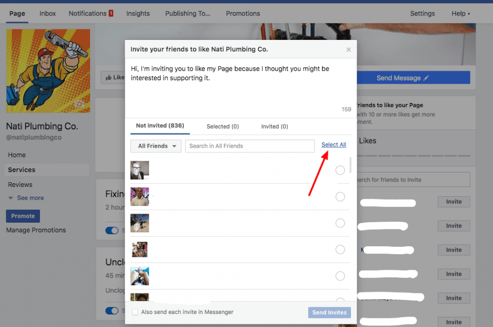Click the Send Invites button
This screenshot has width=493, height=327.
pos(329,312)
